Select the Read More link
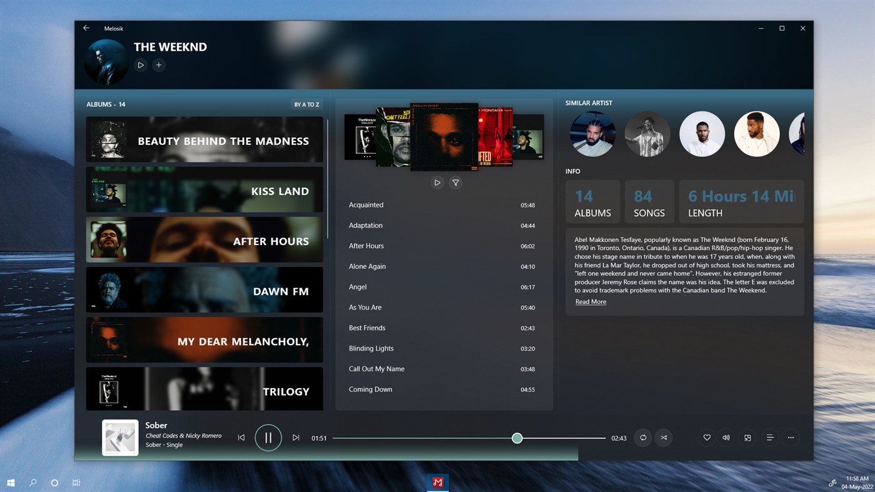 pos(590,301)
